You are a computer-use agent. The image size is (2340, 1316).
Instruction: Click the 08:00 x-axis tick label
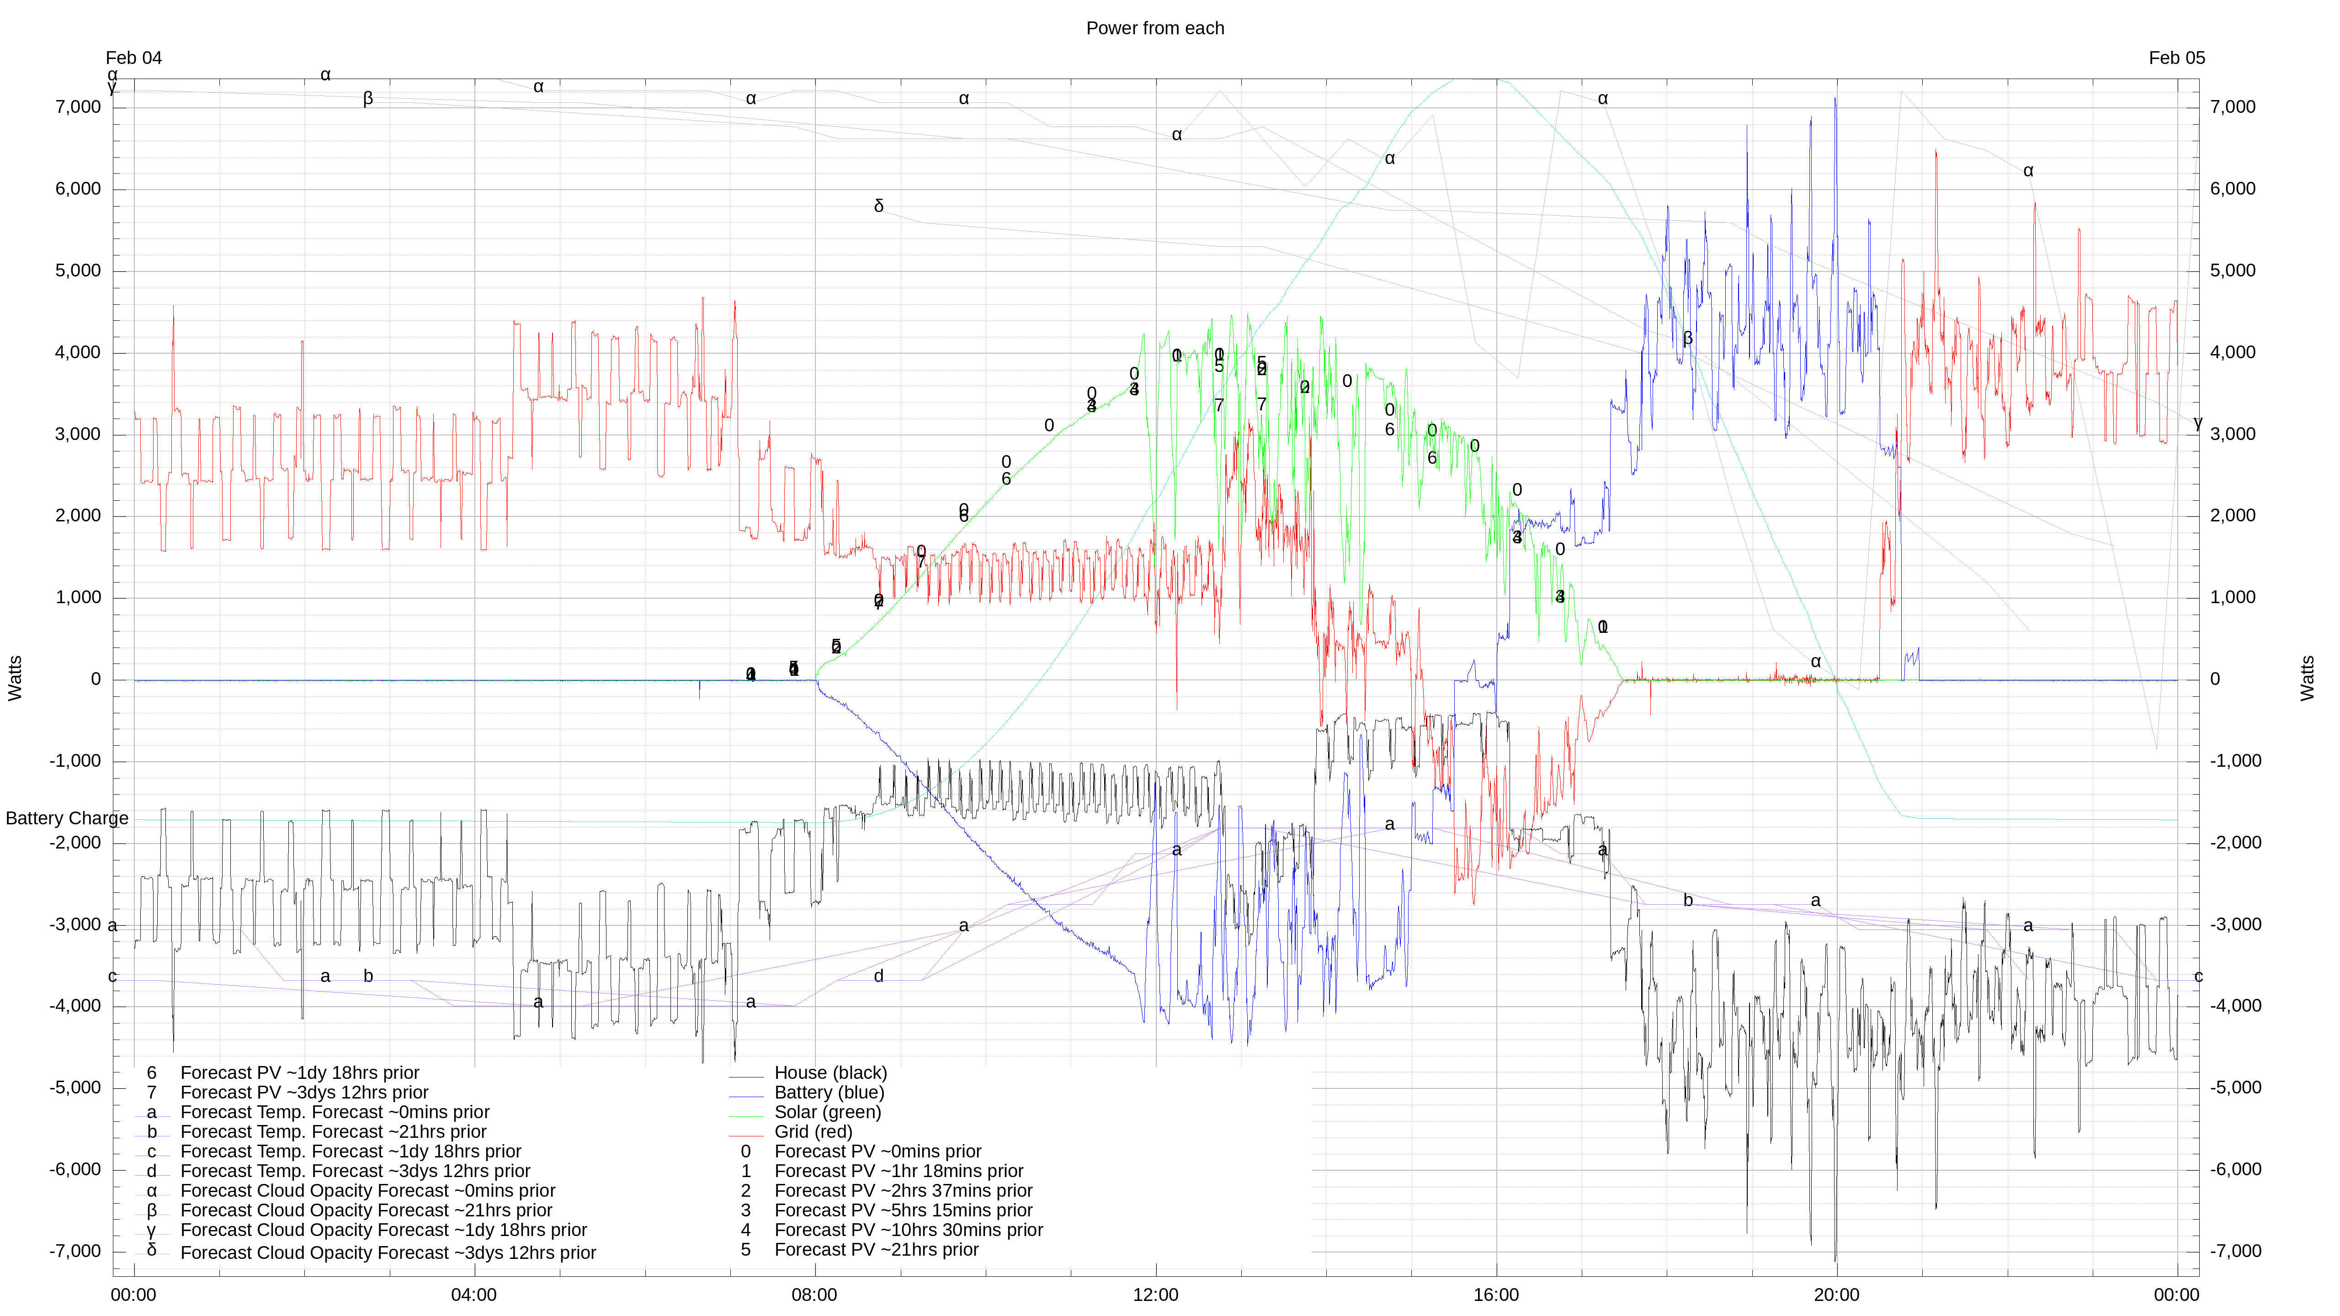814,1295
